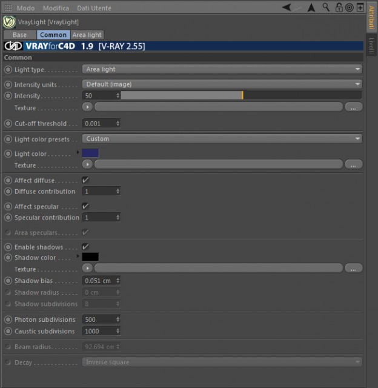Click the Intensity texture ellipsis button
Image resolution: width=378 pixels, height=388 pixels.
tap(354, 107)
